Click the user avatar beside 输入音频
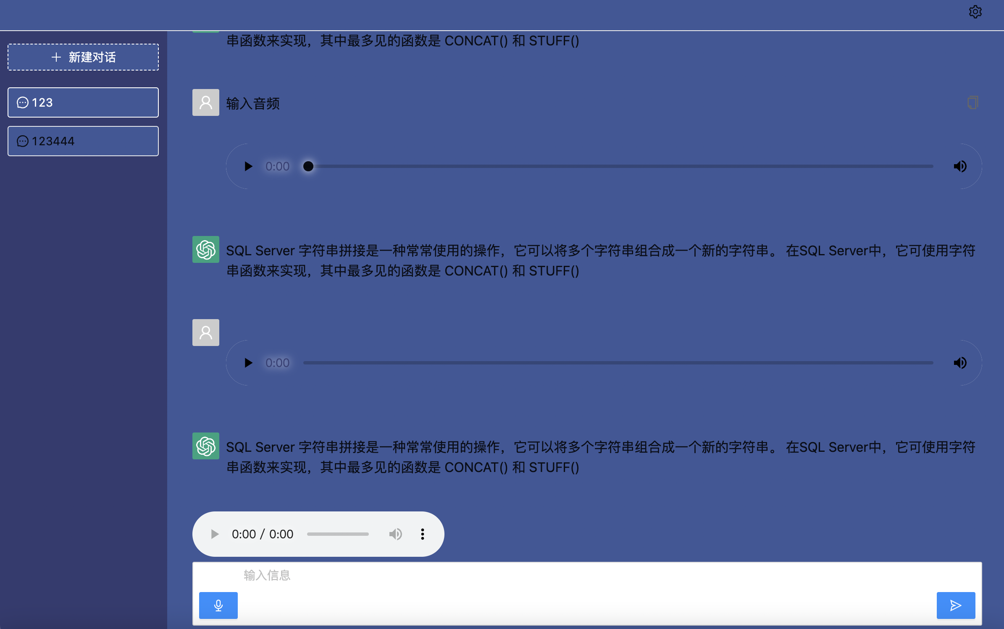 point(206,102)
